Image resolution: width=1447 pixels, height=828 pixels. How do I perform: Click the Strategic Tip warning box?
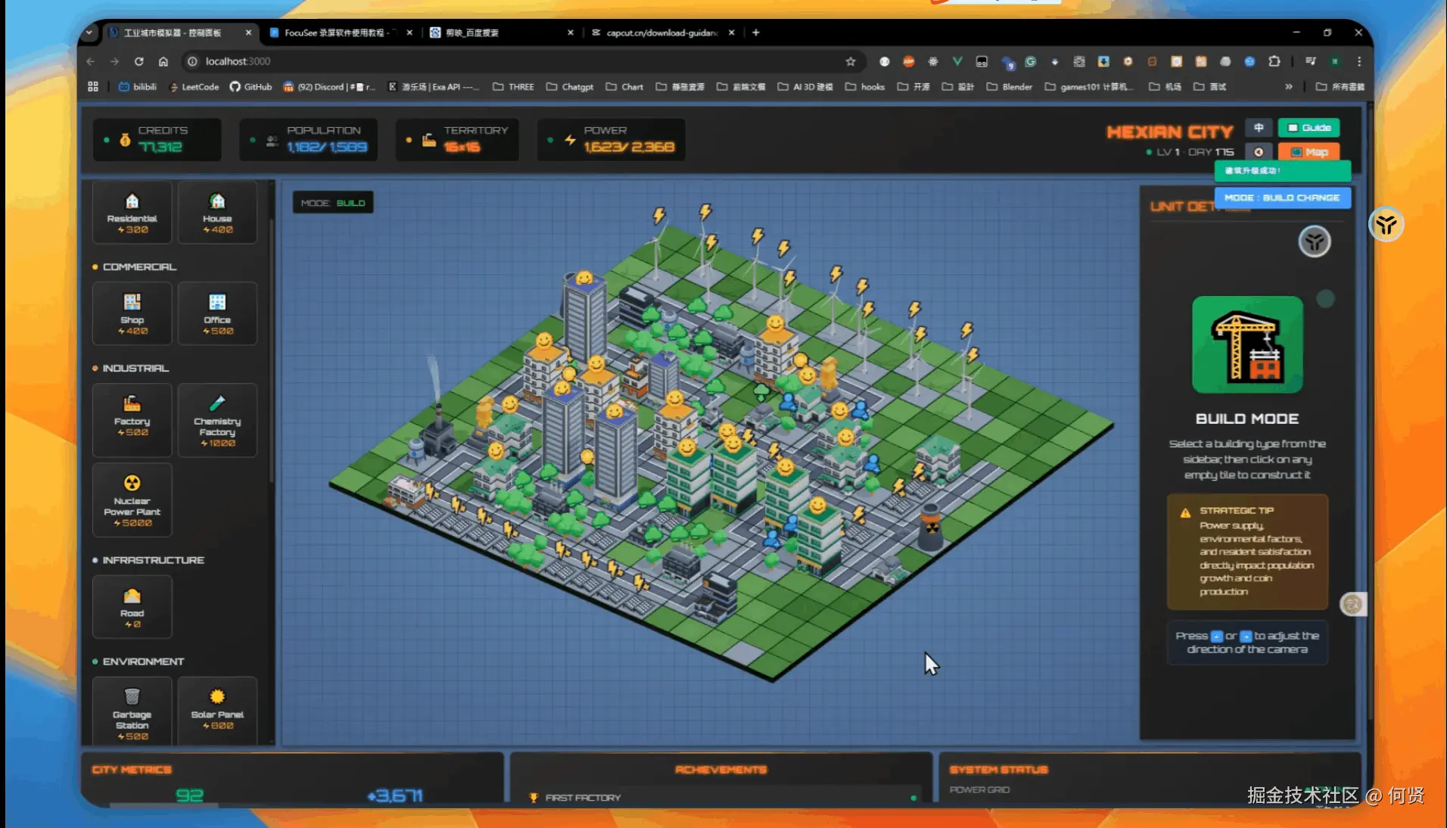click(x=1247, y=552)
